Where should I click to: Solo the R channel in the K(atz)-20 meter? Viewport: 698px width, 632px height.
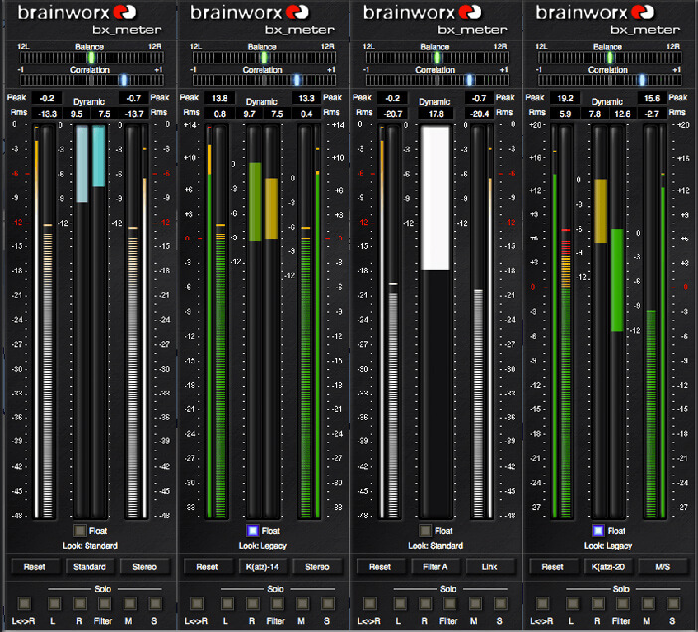(599, 603)
